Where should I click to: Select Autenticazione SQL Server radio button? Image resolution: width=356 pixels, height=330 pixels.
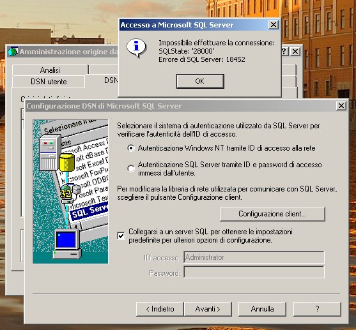click(131, 169)
